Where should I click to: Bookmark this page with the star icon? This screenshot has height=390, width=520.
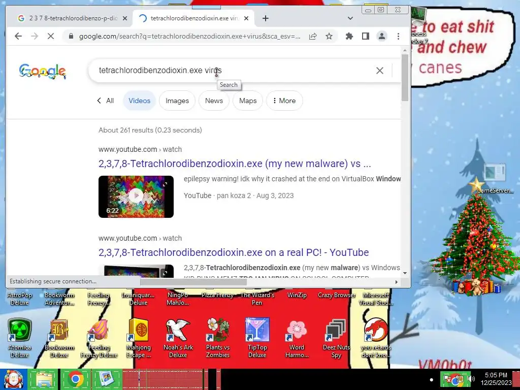pyautogui.click(x=329, y=36)
